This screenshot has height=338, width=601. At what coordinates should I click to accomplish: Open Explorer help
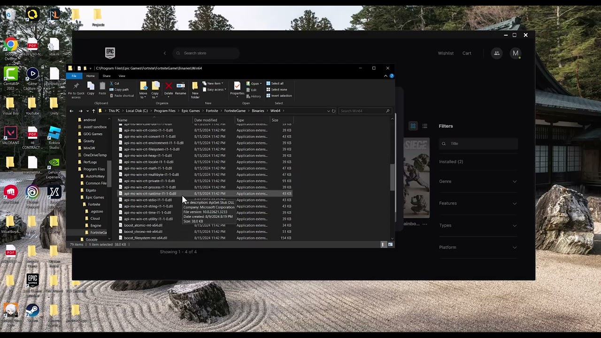(x=392, y=76)
